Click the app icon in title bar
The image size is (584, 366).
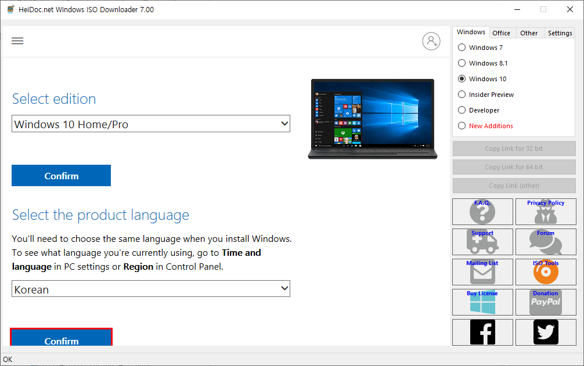[x=11, y=9]
